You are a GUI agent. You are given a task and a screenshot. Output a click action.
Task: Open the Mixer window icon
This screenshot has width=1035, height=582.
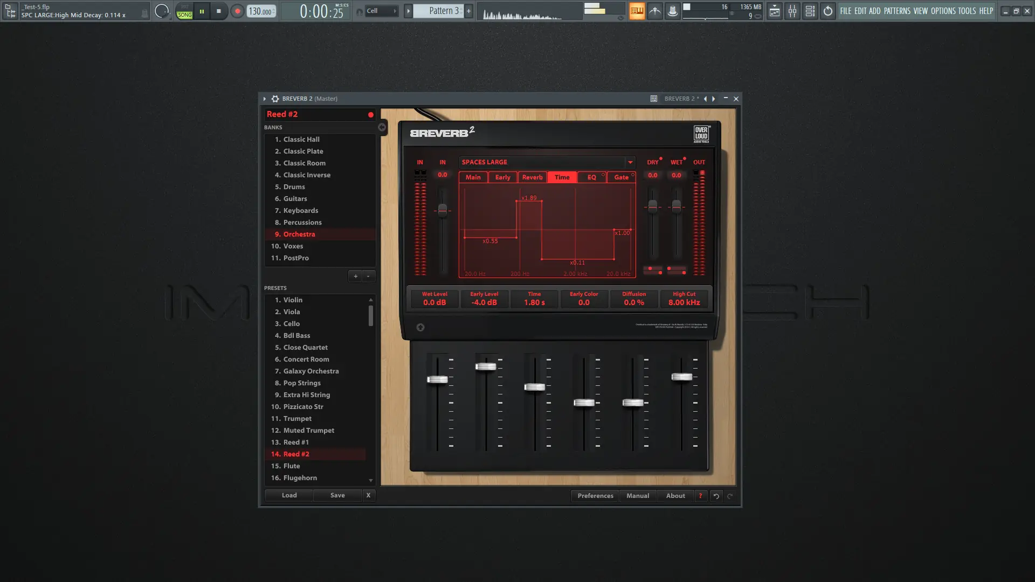point(792,11)
